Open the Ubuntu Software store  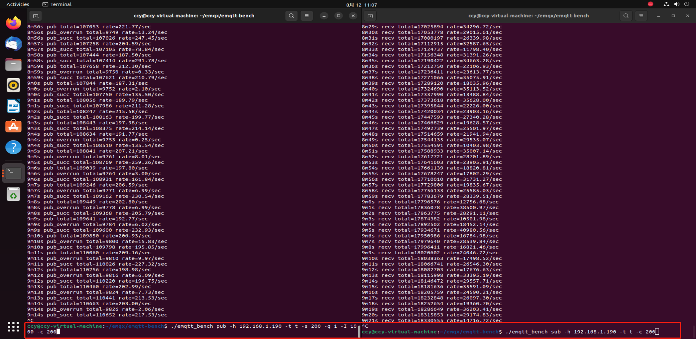[13, 127]
